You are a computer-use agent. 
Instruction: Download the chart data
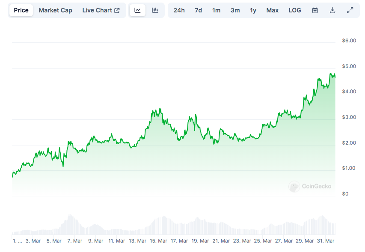coord(332,10)
